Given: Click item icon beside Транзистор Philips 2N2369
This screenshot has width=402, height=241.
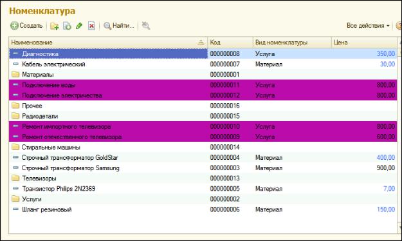Looking at the screenshot, I should pos(15,188).
